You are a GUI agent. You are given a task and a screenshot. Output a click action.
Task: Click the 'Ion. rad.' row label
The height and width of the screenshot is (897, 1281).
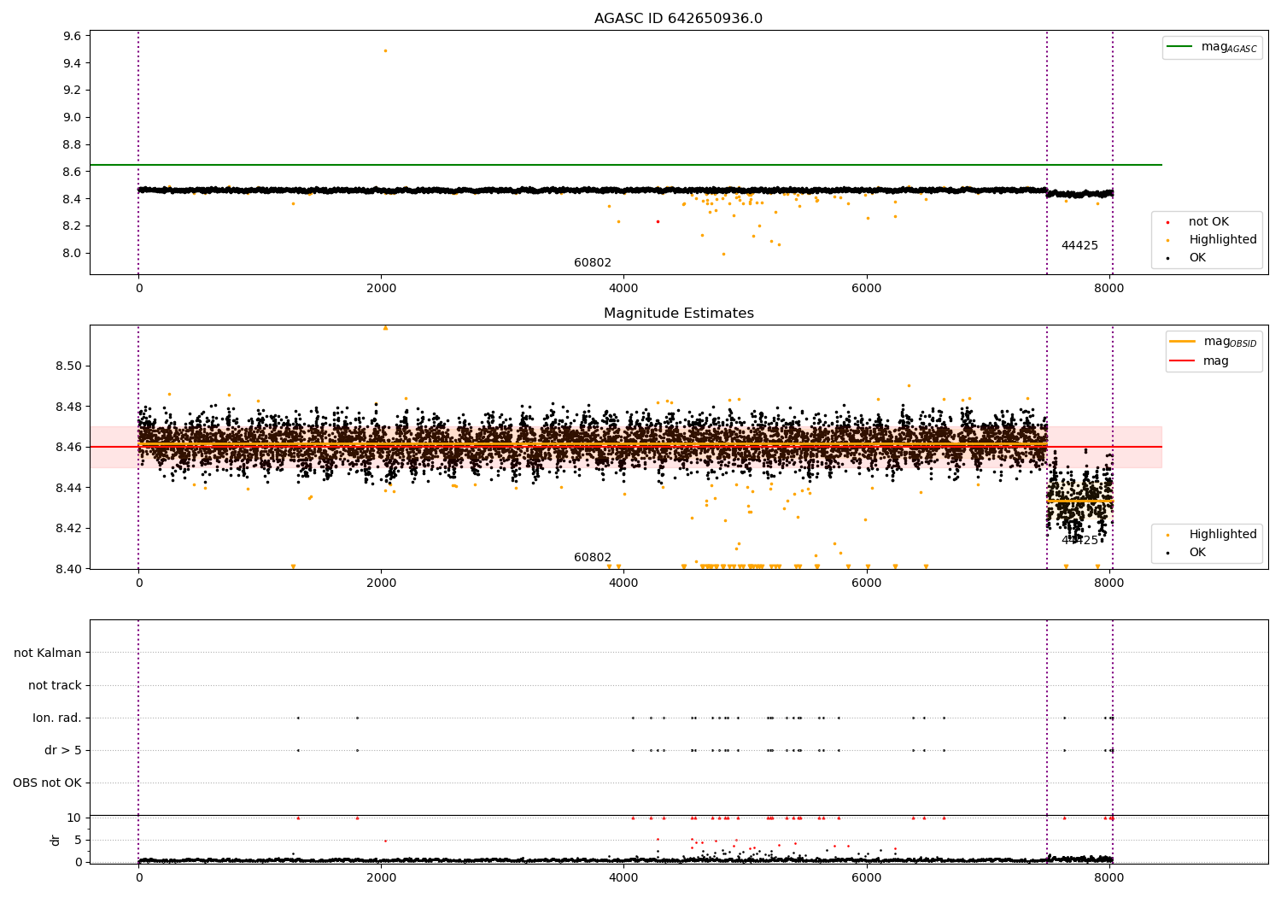(x=57, y=718)
